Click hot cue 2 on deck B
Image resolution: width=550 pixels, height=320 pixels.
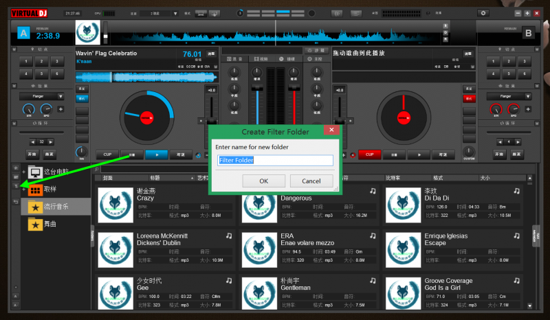(x=509, y=61)
